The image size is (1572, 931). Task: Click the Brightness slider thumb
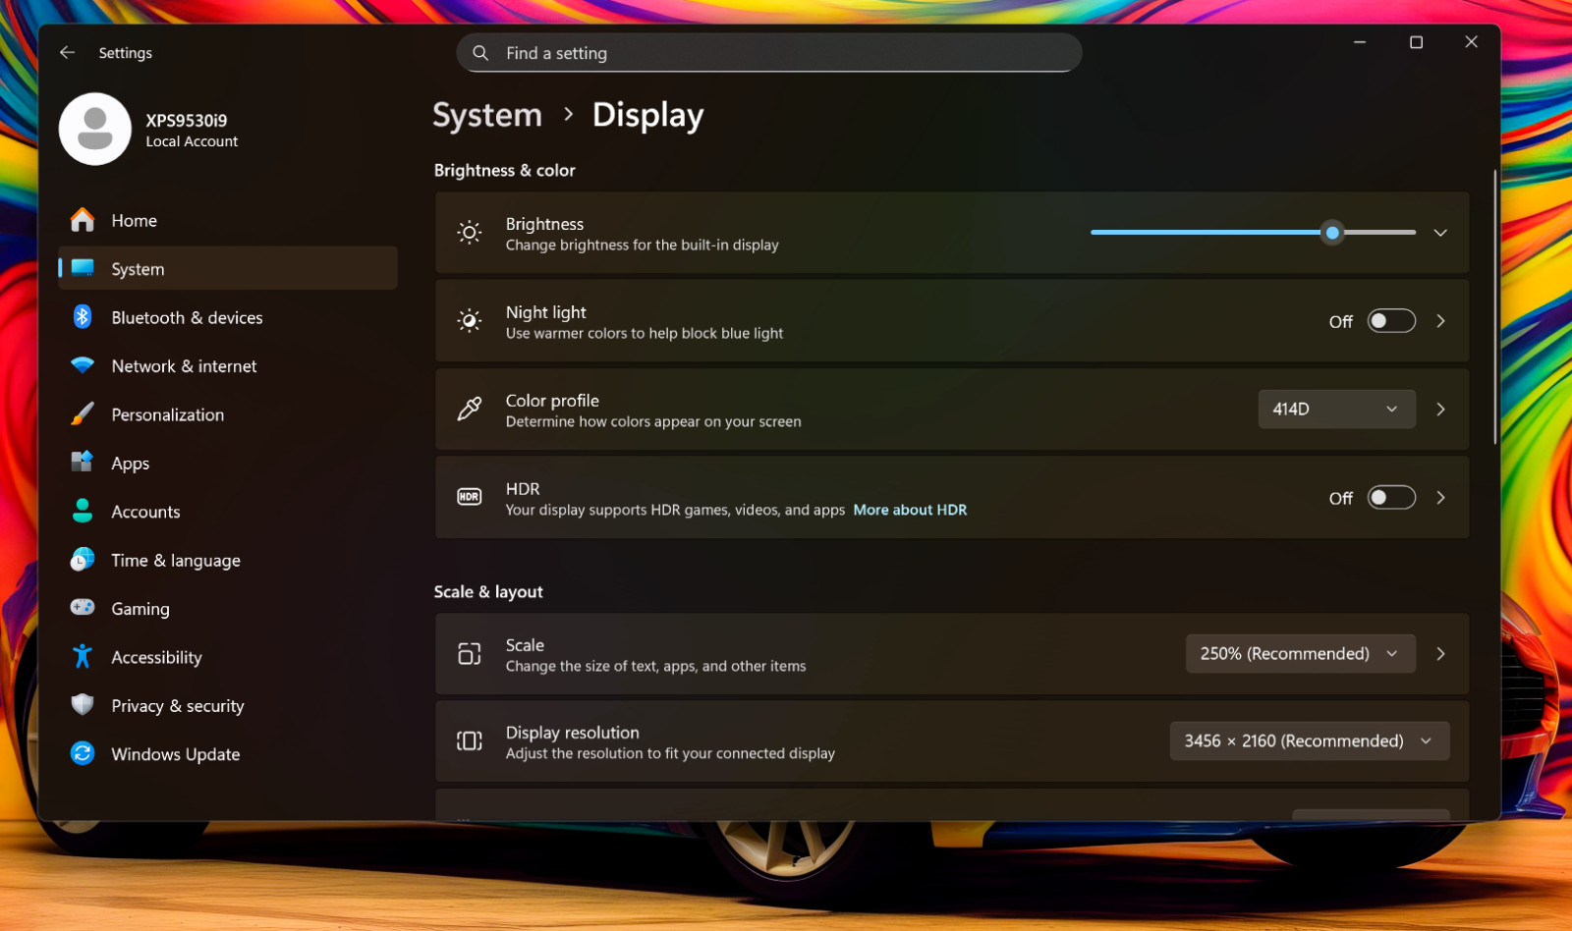(1332, 233)
